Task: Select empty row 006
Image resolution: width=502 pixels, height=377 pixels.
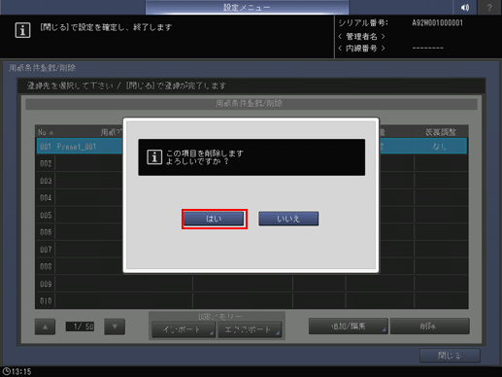Action: pyautogui.click(x=251, y=232)
